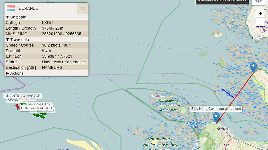Click the draught value 9,4m
The height and width of the screenshot is (150, 268).
(x=46, y=51)
